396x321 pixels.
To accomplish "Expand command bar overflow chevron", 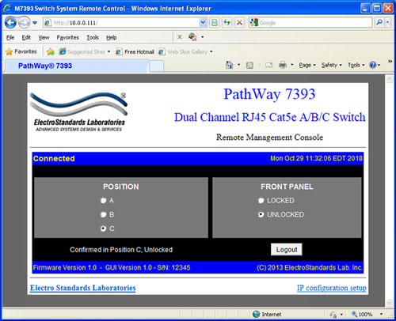I will point(390,61).
